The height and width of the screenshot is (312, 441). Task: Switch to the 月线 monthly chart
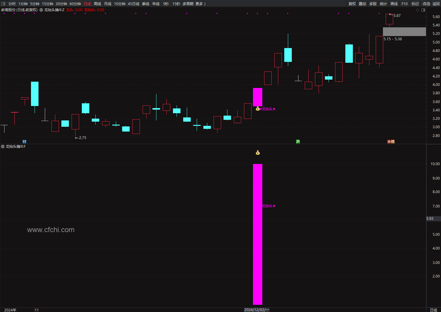coord(108,4)
